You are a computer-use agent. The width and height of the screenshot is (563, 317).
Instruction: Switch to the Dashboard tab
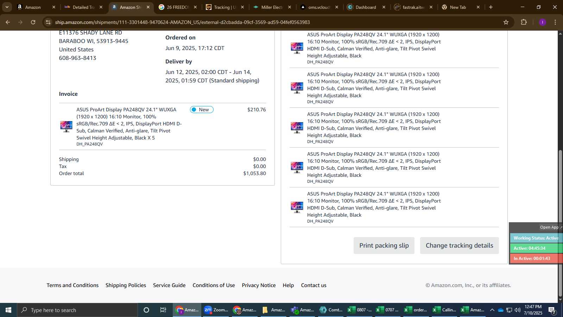click(366, 7)
